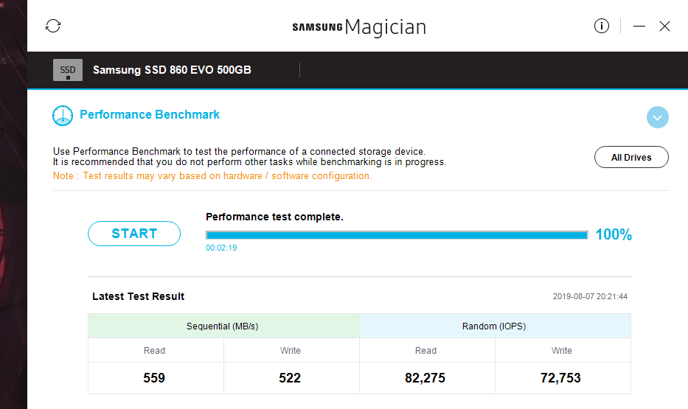Image resolution: width=688 pixels, height=409 pixels.
Task: Minimize the Magician window
Action: click(639, 27)
